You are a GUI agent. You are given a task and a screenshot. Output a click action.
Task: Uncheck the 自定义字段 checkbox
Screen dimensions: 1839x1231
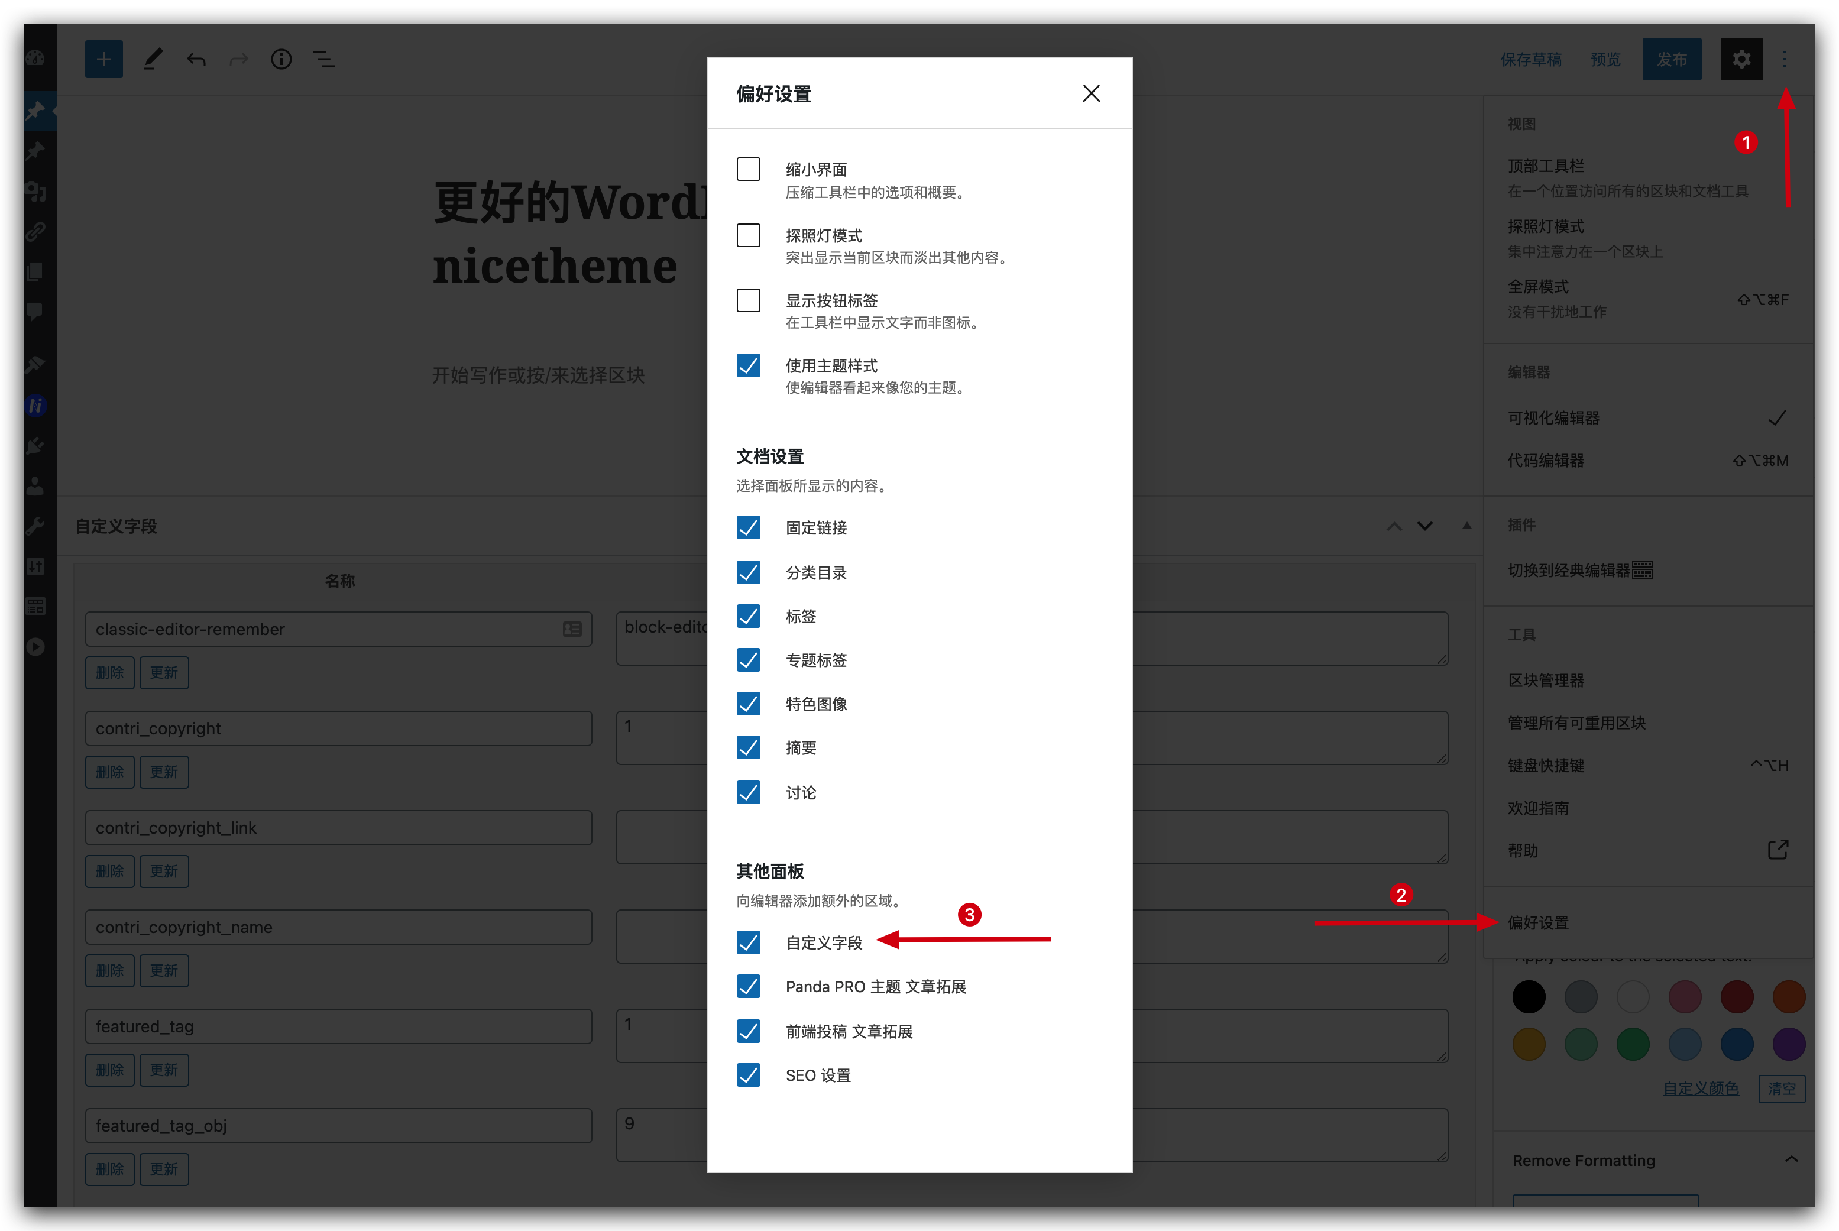pos(749,942)
